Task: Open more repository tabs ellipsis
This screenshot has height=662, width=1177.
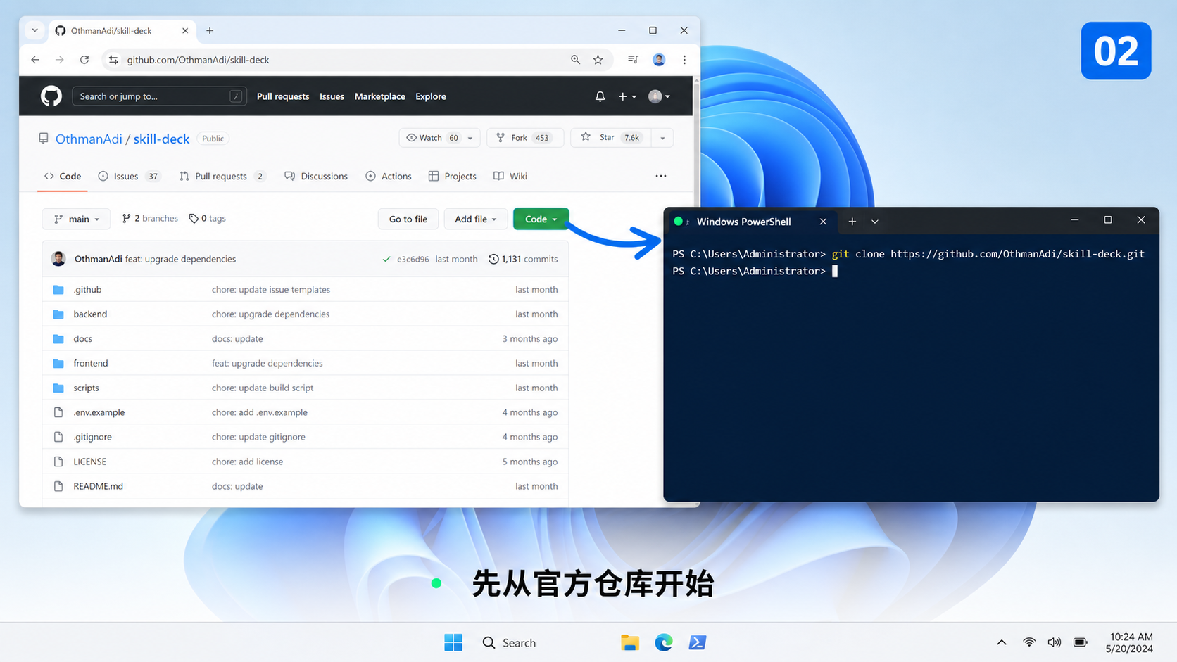Action: 660,176
